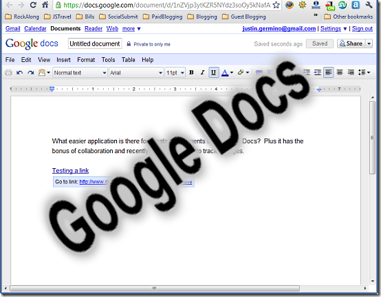The width and height of the screenshot is (381, 297).
Task: Open the Guest Blogging bookmarks folder
Action: pyautogui.click(x=244, y=17)
